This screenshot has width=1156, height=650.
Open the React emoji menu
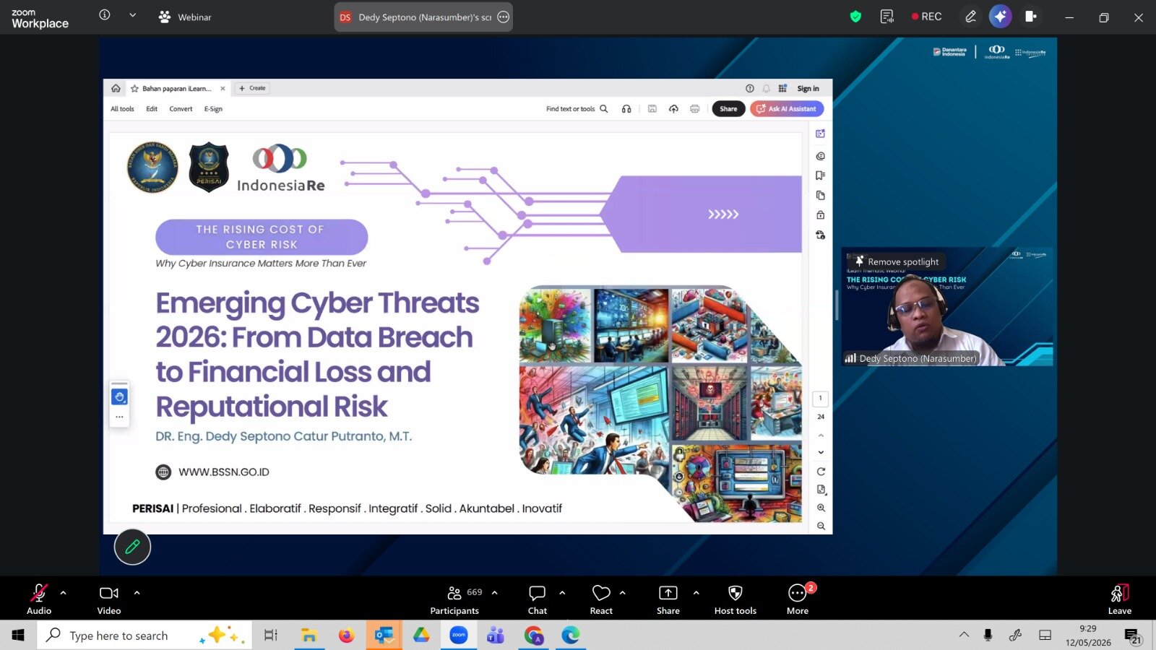(601, 599)
